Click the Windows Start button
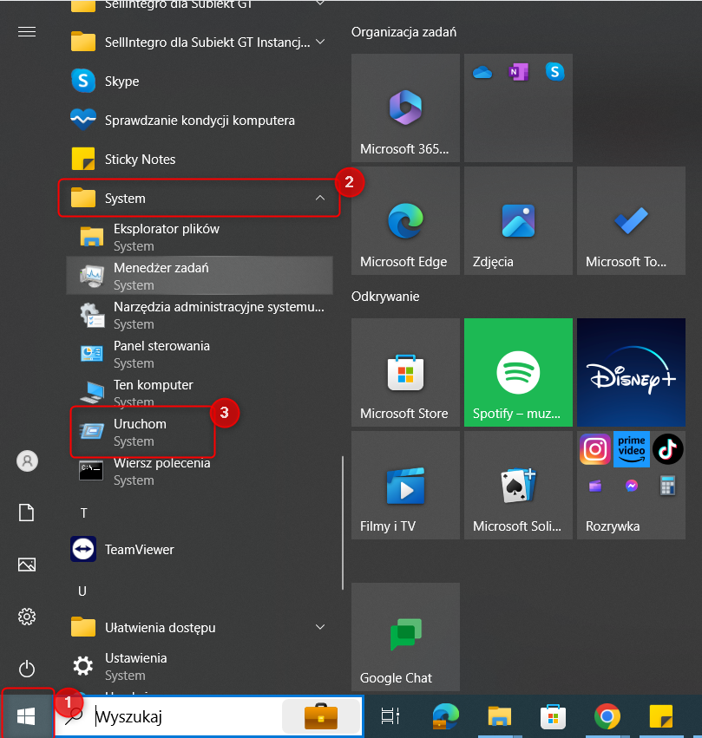The width and height of the screenshot is (702, 738). click(26, 716)
